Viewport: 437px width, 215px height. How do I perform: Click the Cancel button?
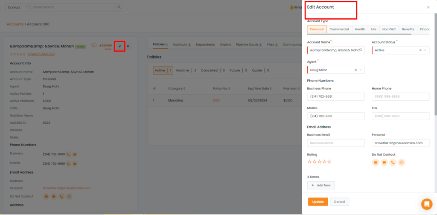pos(339,202)
